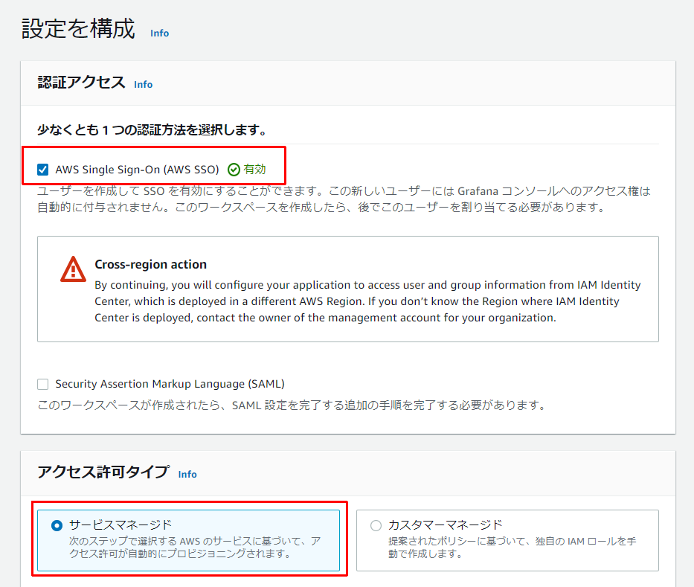Click the SAML 設定 description text

(x=292, y=405)
